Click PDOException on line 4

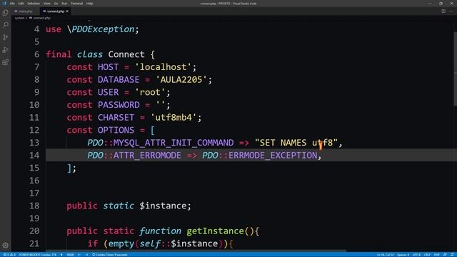click(103, 29)
